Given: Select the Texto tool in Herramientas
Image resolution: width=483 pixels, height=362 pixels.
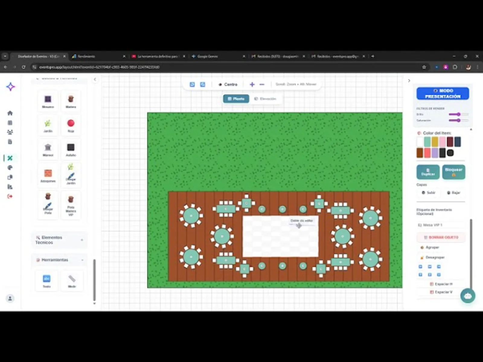Looking at the screenshot, I should (46, 281).
